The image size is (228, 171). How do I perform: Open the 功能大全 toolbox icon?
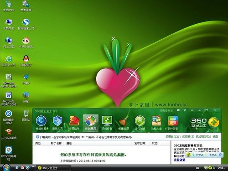156,123
